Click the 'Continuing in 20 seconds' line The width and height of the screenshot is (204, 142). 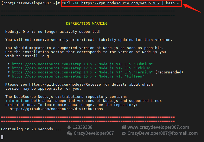click(x=31, y=129)
